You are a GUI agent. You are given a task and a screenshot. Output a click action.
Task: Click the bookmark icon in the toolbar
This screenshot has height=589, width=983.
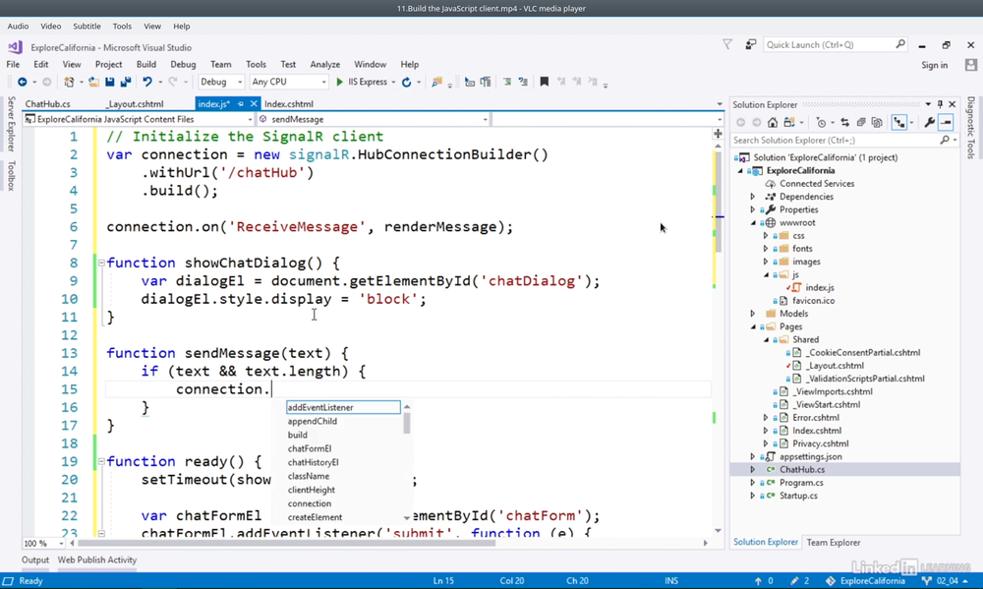pos(545,82)
